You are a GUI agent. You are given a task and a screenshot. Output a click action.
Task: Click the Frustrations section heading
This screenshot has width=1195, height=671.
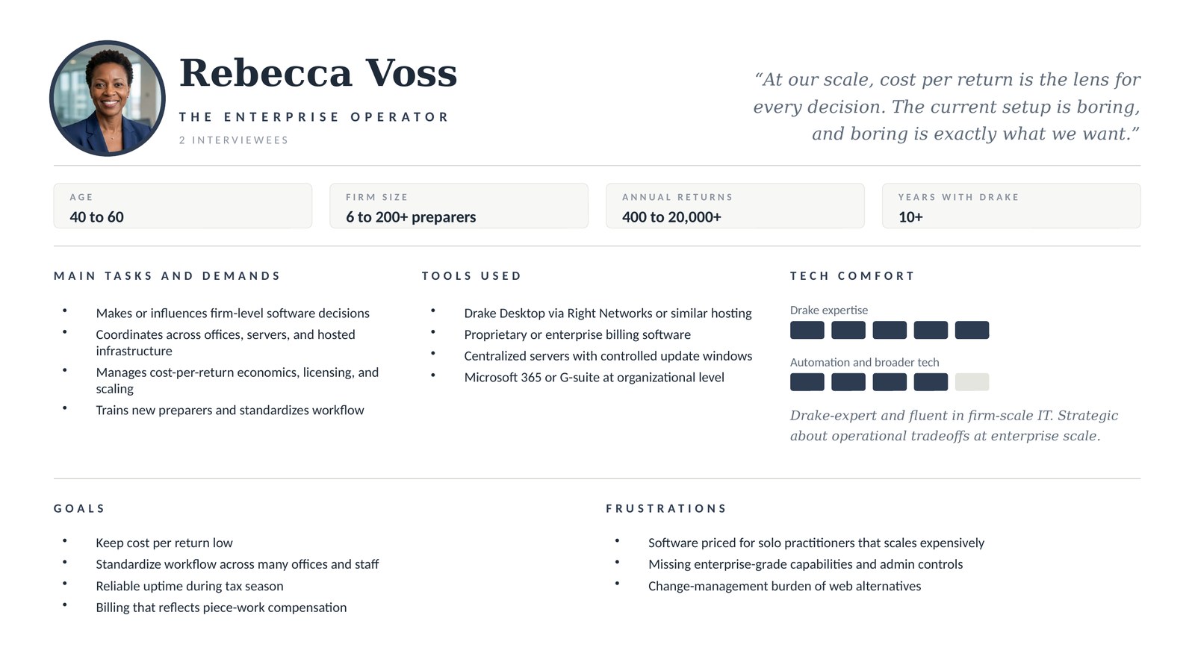click(x=665, y=509)
